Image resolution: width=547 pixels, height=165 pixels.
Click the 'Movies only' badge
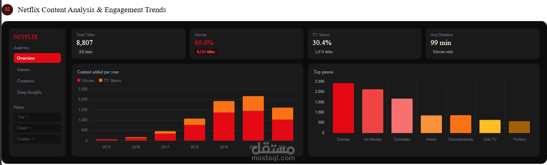pos(443,52)
